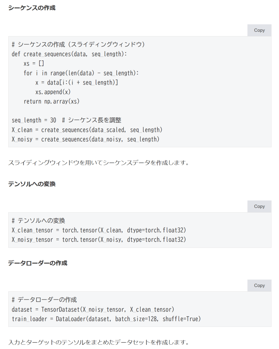Click the sliding window explanation paragraph
This screenshot has height=349, width=279.
(x=99, y=162)
